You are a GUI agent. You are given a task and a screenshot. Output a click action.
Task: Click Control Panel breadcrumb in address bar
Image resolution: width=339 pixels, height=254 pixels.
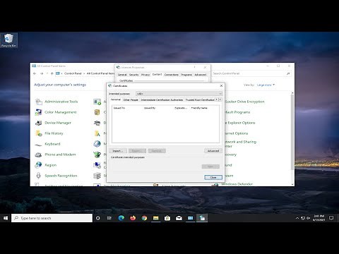(73, 73)
